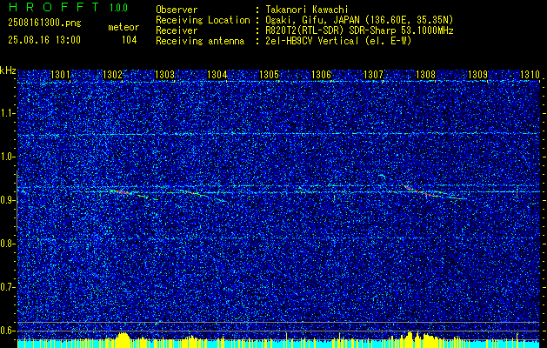This screenshot has width=547, height=348.
Task: Click the 1301 time marker
Action: click(60, 75)
